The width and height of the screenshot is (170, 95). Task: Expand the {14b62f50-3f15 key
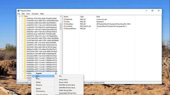click(22, 25)
